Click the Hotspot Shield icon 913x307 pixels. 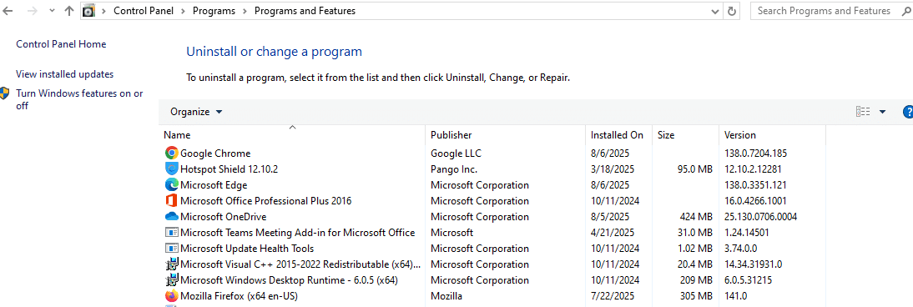[x=171, y=169]
